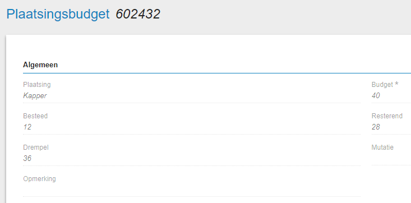Focus the Budget field showing 40

pyautogui.click(x=391, y=96)
